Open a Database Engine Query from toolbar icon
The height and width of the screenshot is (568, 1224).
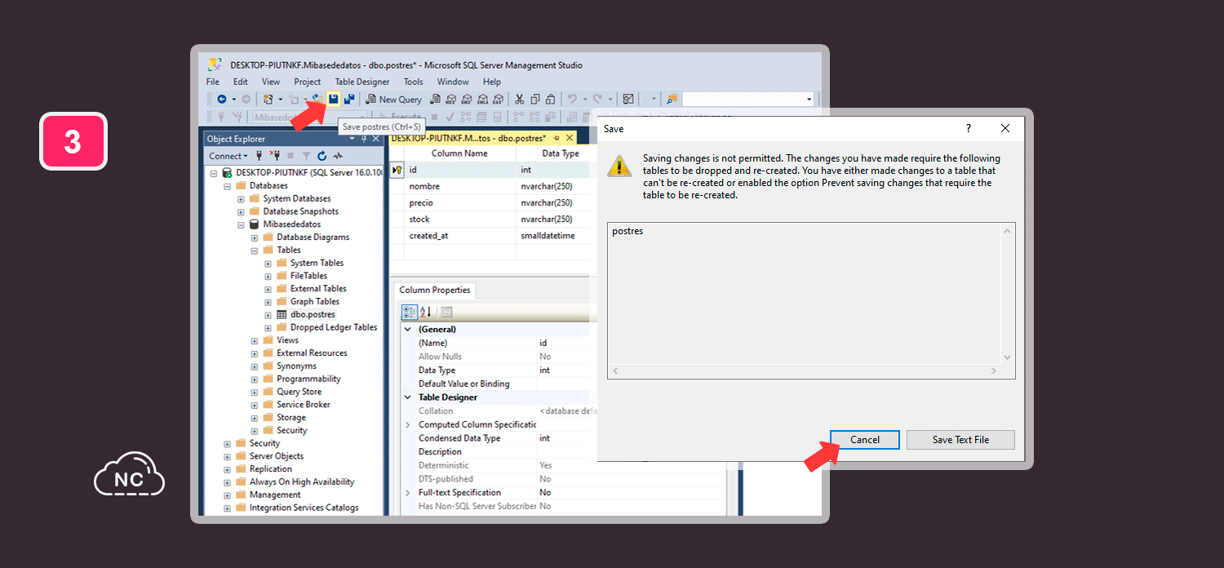coord(436,99)
